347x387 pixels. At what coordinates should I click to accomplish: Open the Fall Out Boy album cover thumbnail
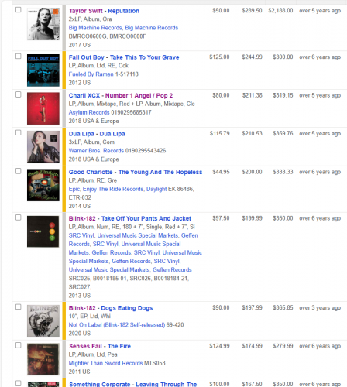click(x=43, y=70)
